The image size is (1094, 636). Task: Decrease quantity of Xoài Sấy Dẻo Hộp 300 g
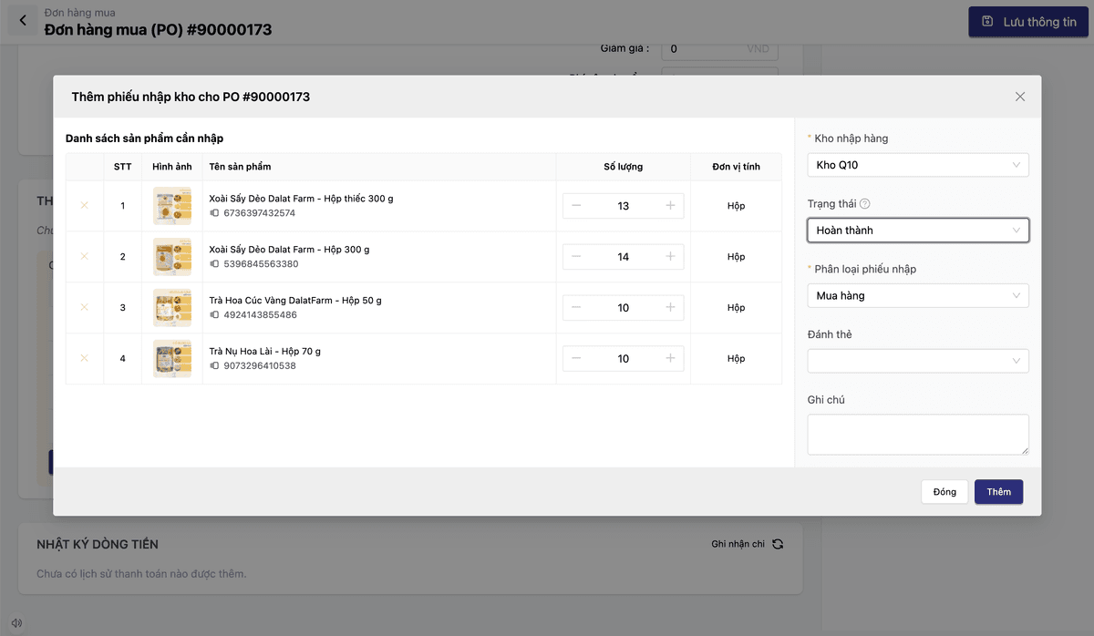click(576, 257)
